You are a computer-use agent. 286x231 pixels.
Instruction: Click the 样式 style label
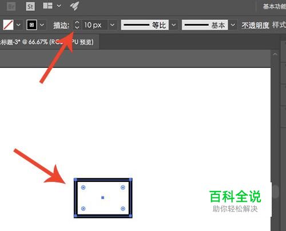279,25
